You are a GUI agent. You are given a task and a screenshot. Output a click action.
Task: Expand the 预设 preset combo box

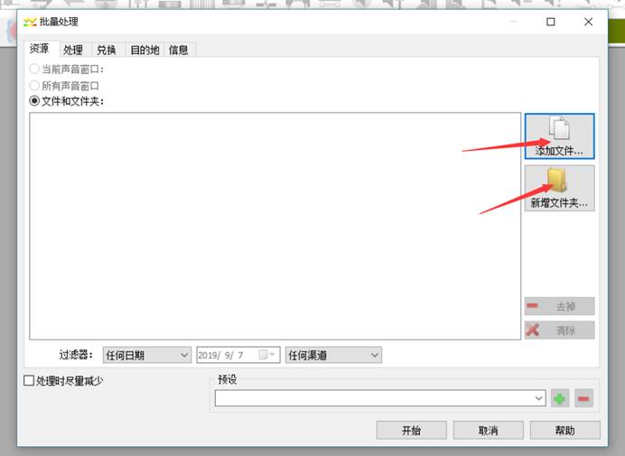coord(380,398)
